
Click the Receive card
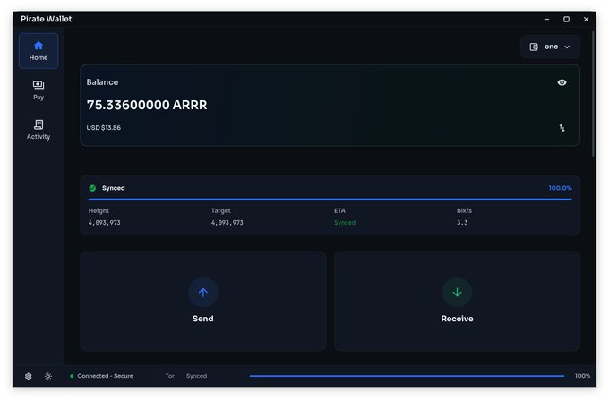click(457, 302)
